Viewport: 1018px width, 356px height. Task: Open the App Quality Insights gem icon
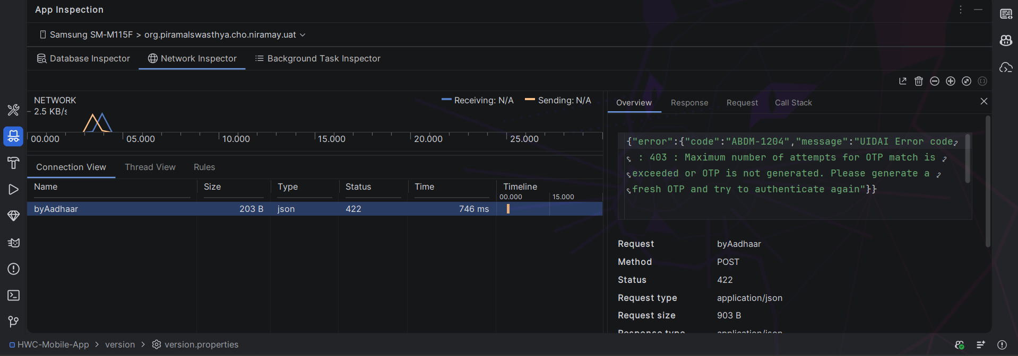pos(13,216)
